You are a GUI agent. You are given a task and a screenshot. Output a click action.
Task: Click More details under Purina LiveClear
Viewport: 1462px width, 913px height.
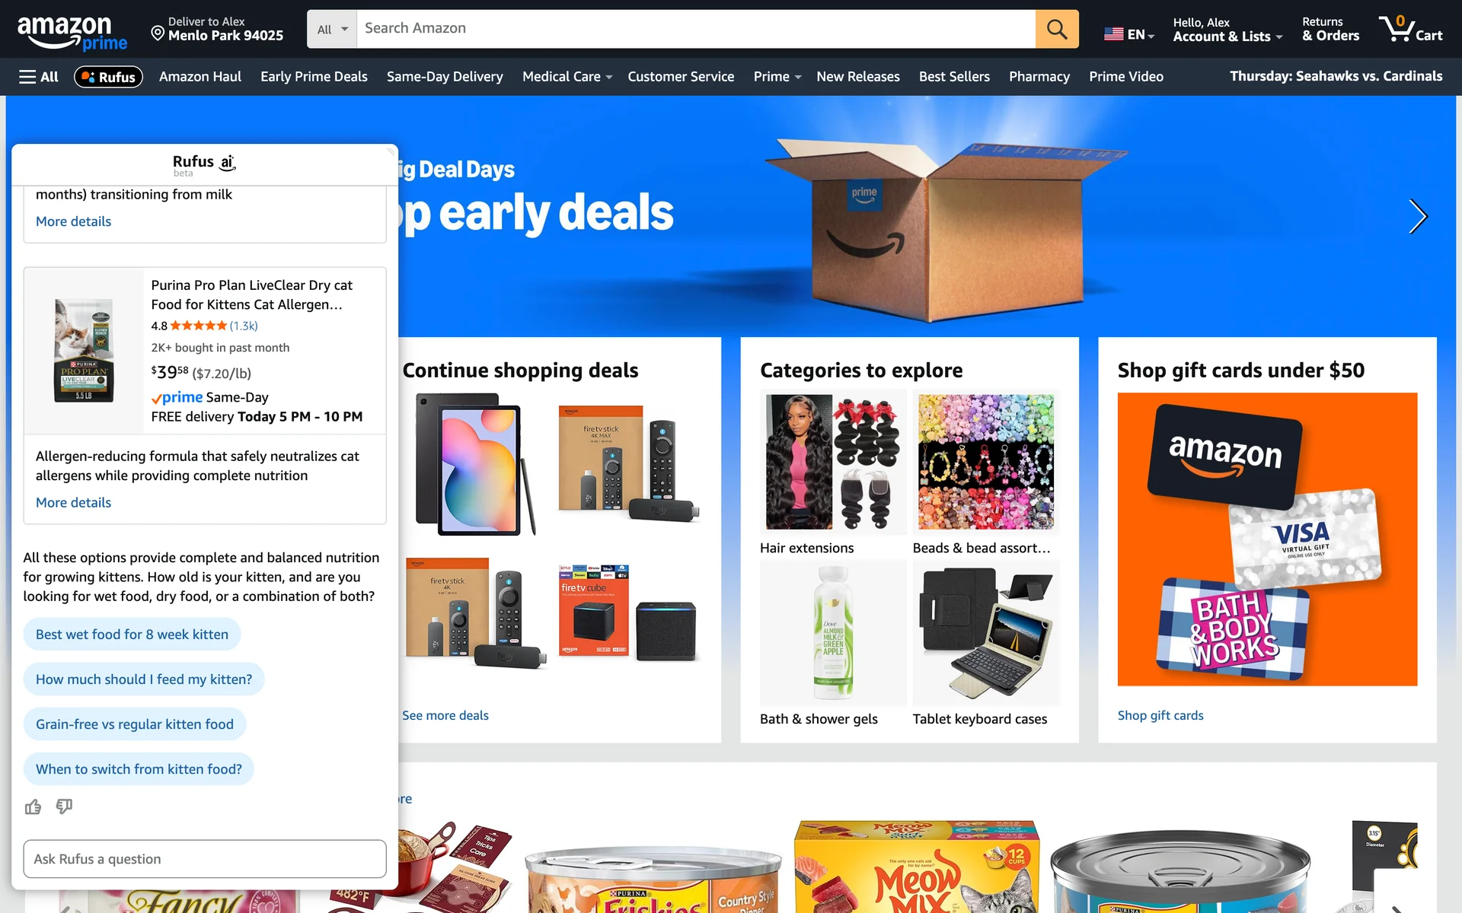73,503
